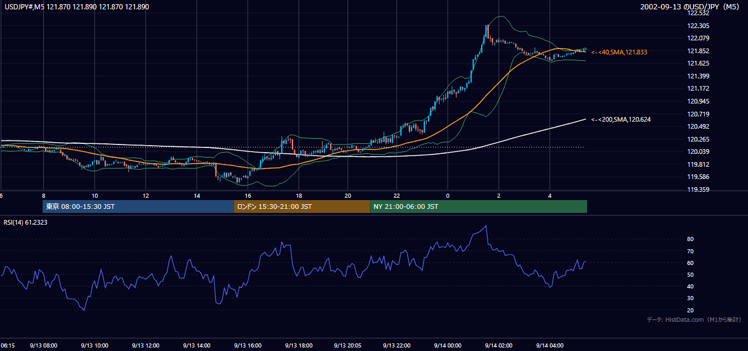The width and height of the screenshot is (748, 351).
Task: Click the 10 o'clock hour axis label
Action: (94, 195)
